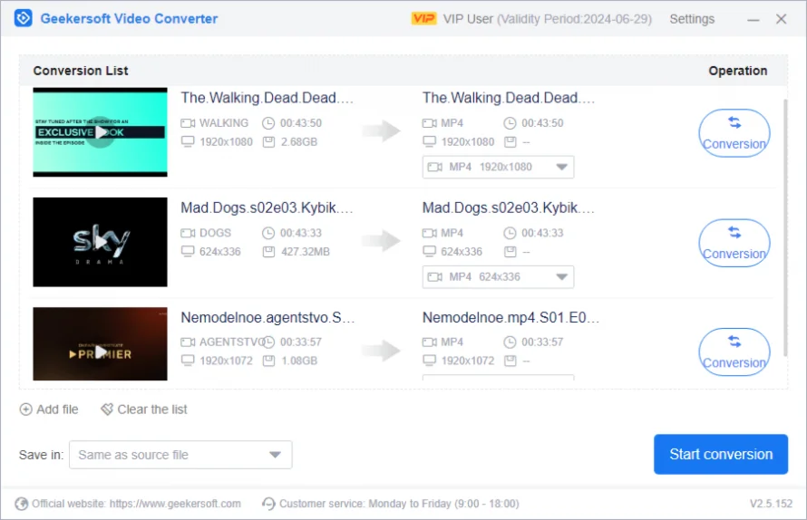
Task: Expand the MP4 624x336 format dropdown
Action: click(x=498, y=277)
